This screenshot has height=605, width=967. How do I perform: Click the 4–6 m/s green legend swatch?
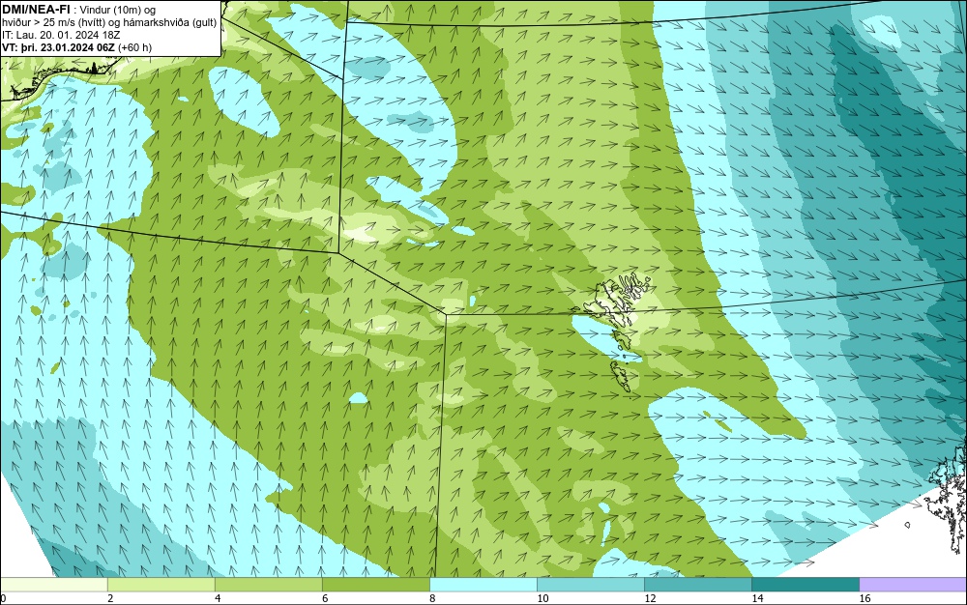(x=268, y=585)
